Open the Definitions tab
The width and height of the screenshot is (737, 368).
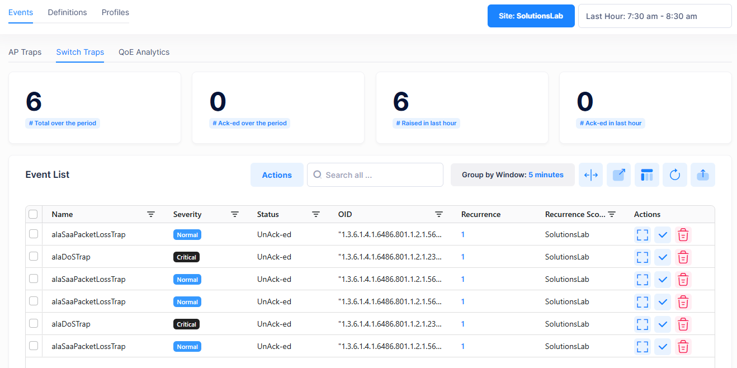[67, 12]
